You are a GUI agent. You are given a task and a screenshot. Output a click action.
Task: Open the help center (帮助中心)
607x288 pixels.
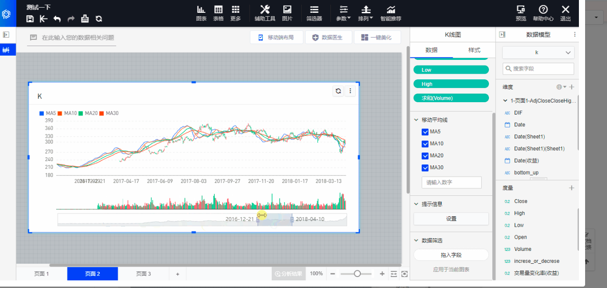[x=543, y=13]
